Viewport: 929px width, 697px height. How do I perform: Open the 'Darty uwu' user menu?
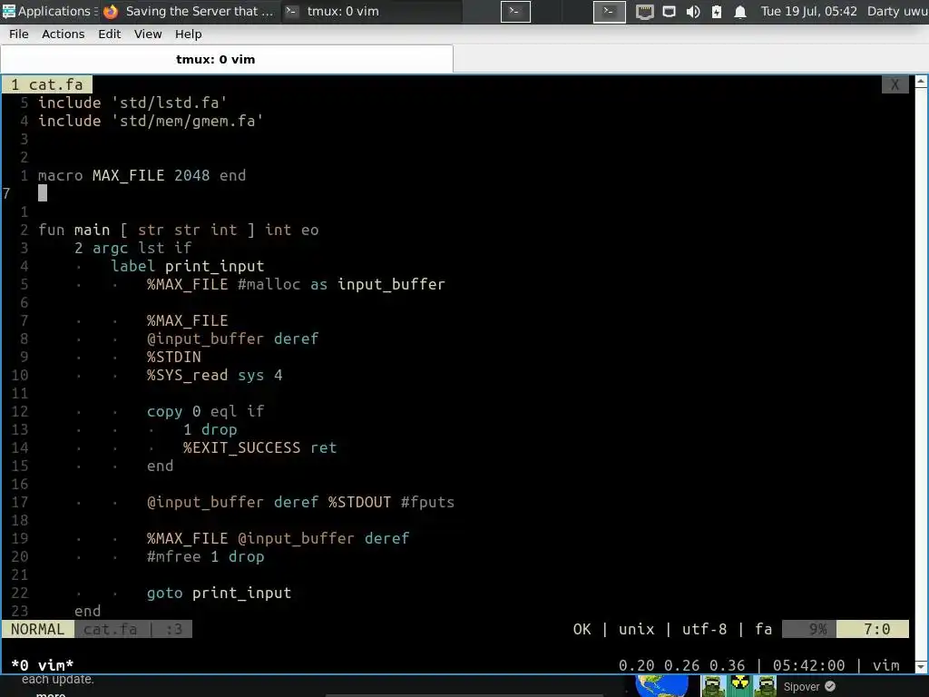[897, 11]
